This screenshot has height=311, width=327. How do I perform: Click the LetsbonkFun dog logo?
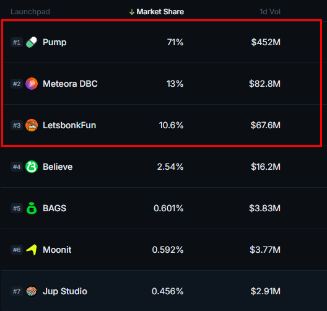pyautogui.click(x=32, y=125)
